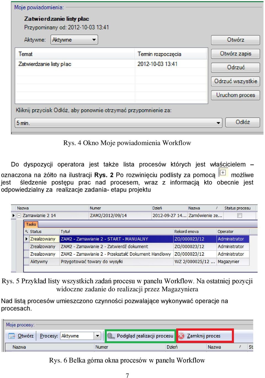Image resolution: width=265 pixels, height=378 pixels.
Task: Sort by Termin rozpoczęcia column header
Action: 171,54
